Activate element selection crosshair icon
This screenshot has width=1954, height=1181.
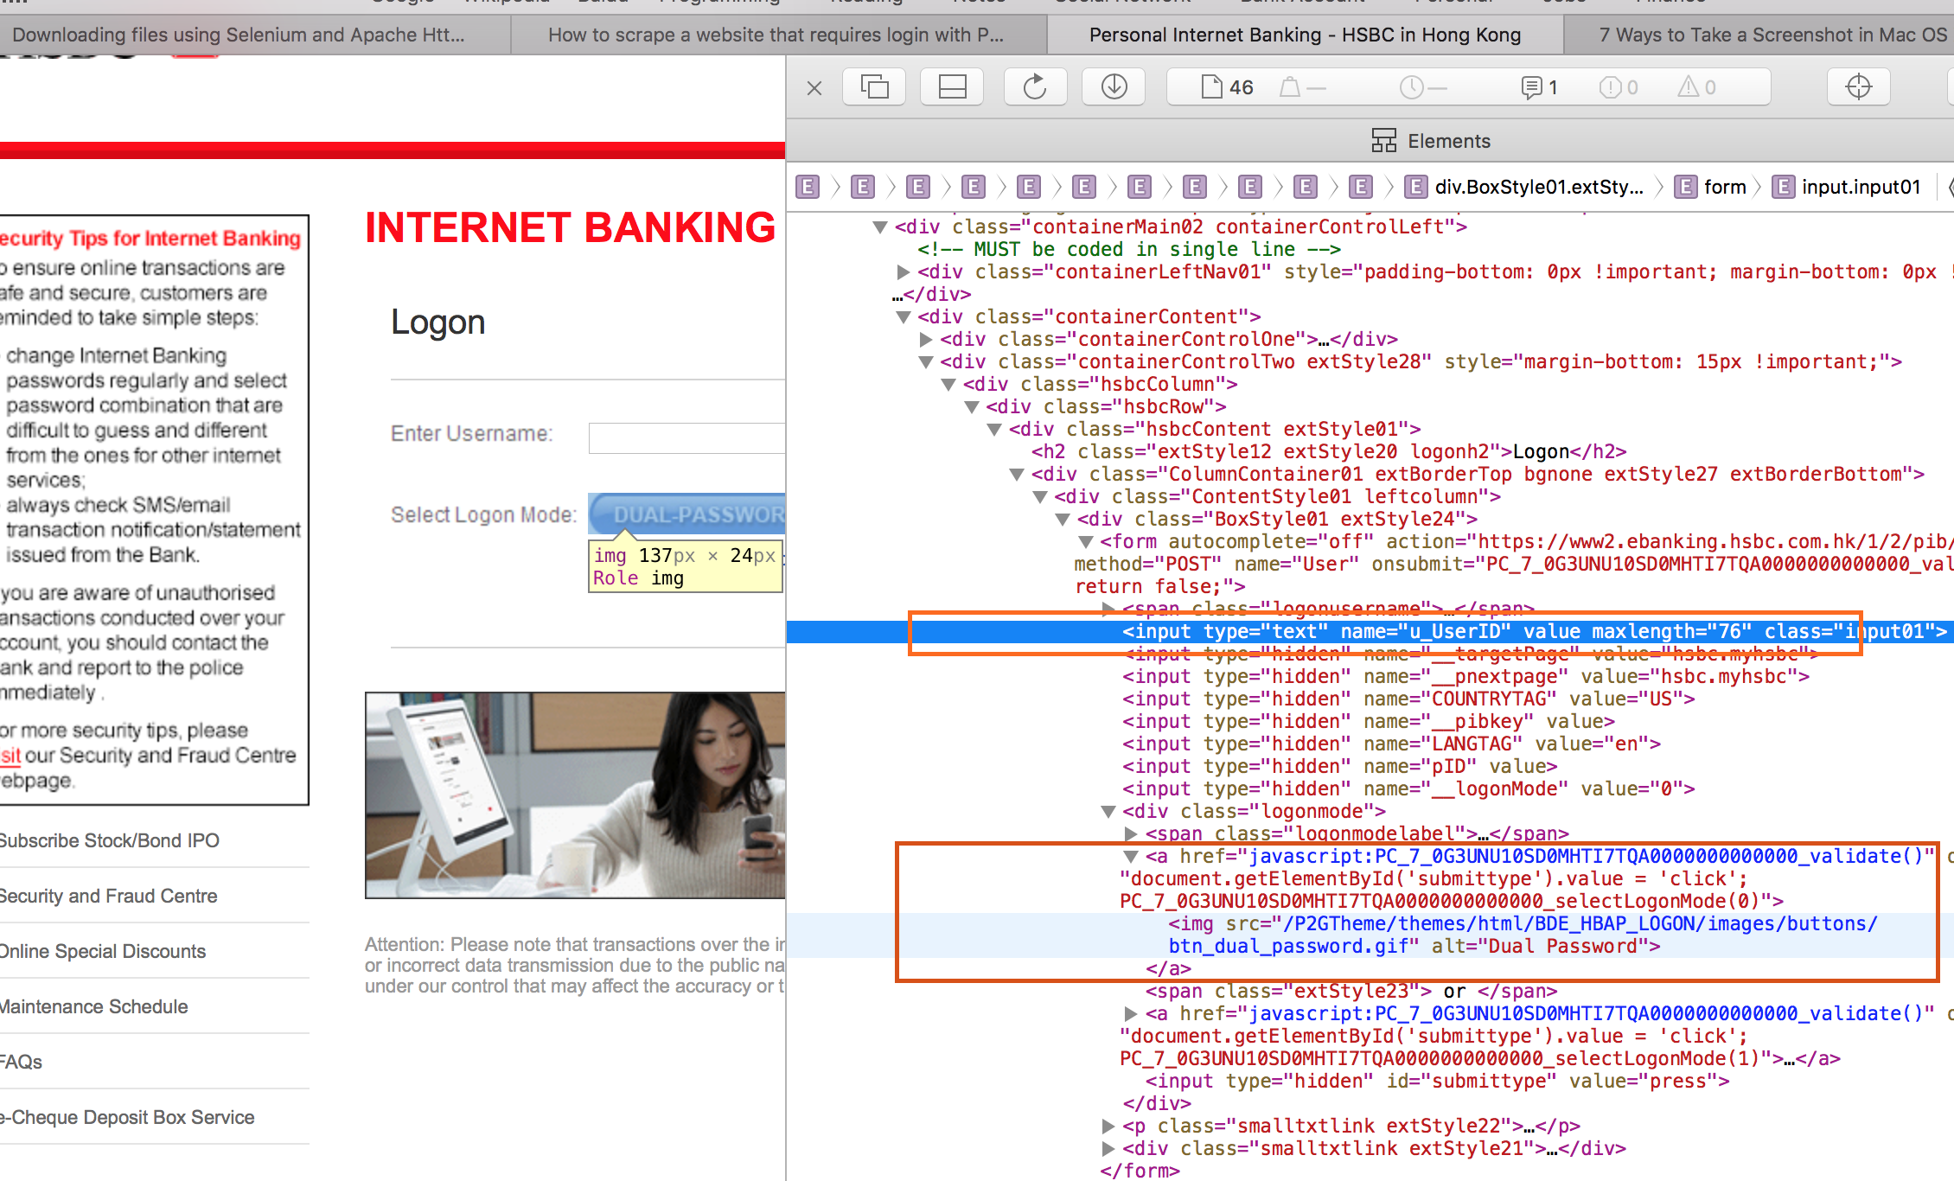pyautogui.click(x=1858, y=86)
